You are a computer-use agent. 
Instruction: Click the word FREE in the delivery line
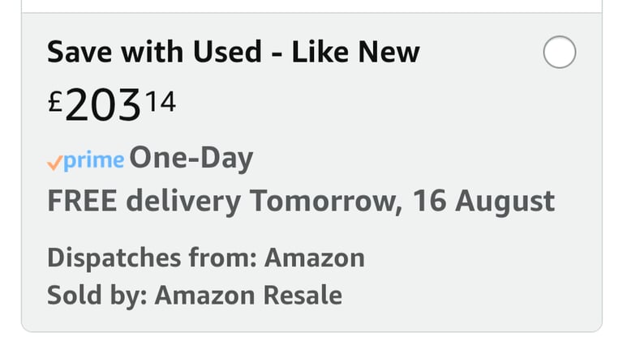(82, 201)
